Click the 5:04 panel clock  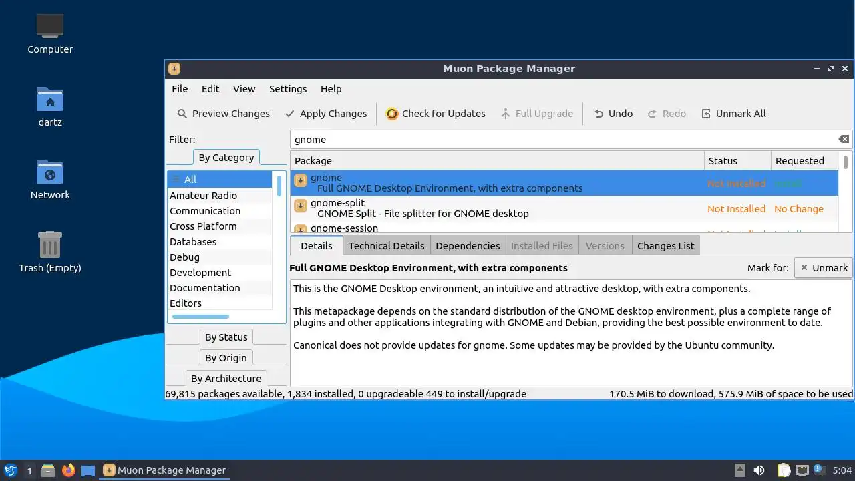click(842, 470)
